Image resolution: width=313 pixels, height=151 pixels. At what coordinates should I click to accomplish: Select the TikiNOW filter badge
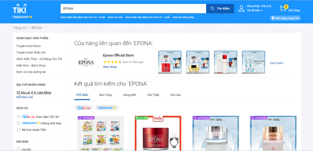click(83, 108)
